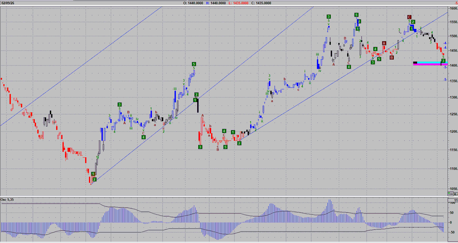Click the blue -5 label near 1350 level
This screenshot has width=458, height=243.
(445, 80)
